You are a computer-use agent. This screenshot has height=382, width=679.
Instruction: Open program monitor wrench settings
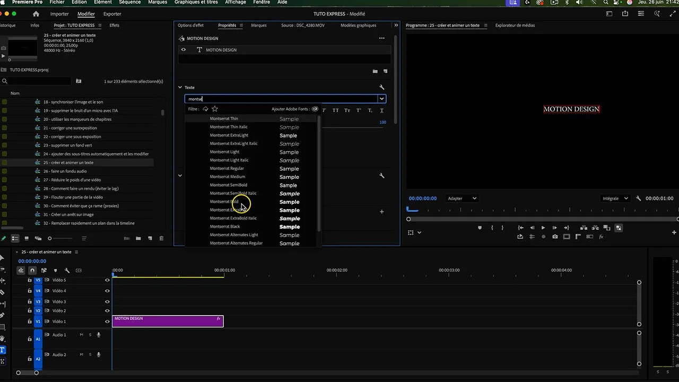point(639,198)
